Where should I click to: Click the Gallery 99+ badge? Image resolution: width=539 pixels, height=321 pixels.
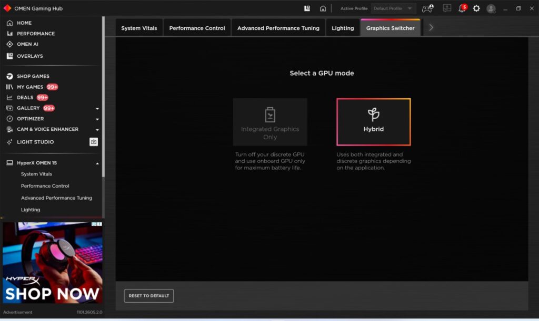49,108
